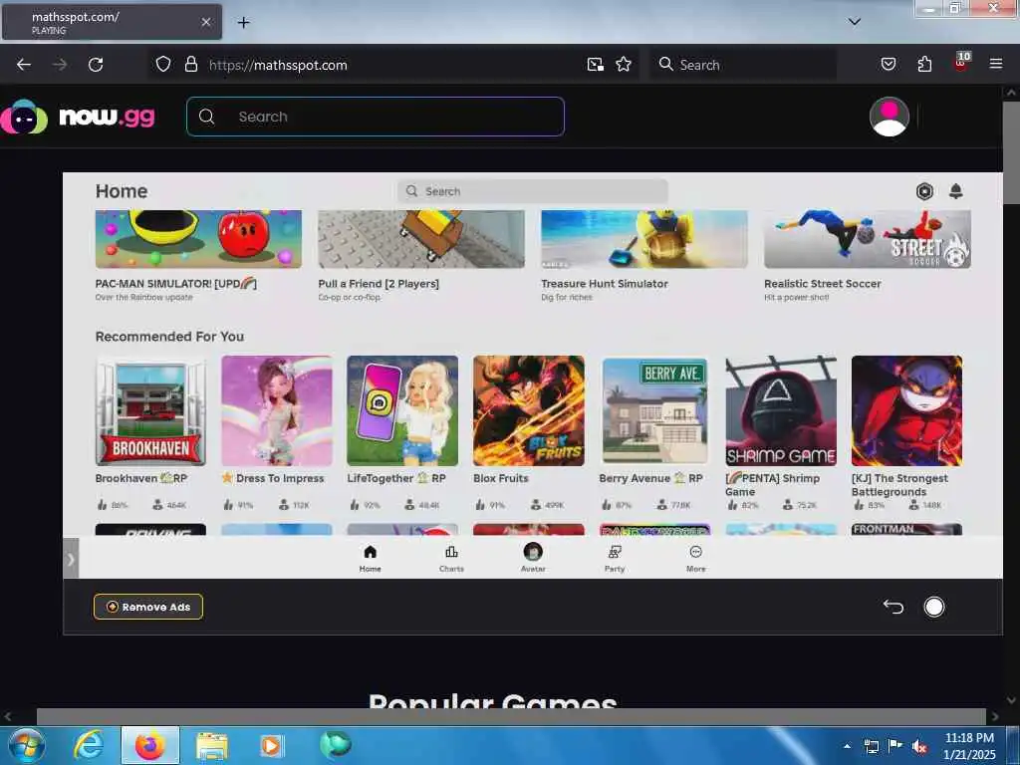Open Realistic Street Soccer game

[868, 239]
